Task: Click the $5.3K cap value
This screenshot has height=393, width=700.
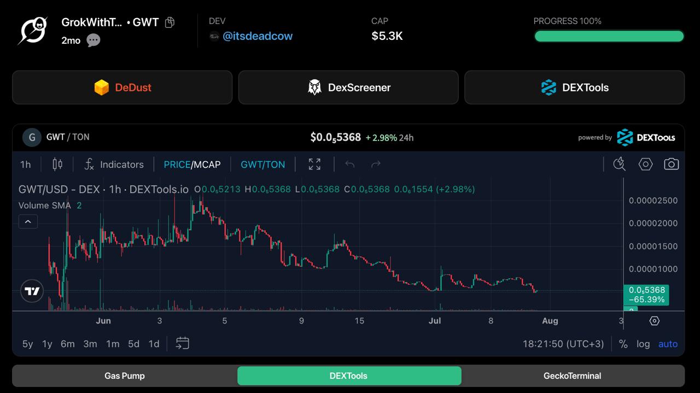Action: coord(387,36)
